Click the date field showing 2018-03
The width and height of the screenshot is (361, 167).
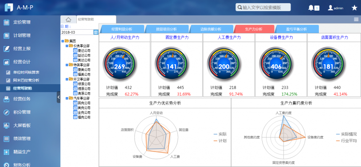[77, 32]
